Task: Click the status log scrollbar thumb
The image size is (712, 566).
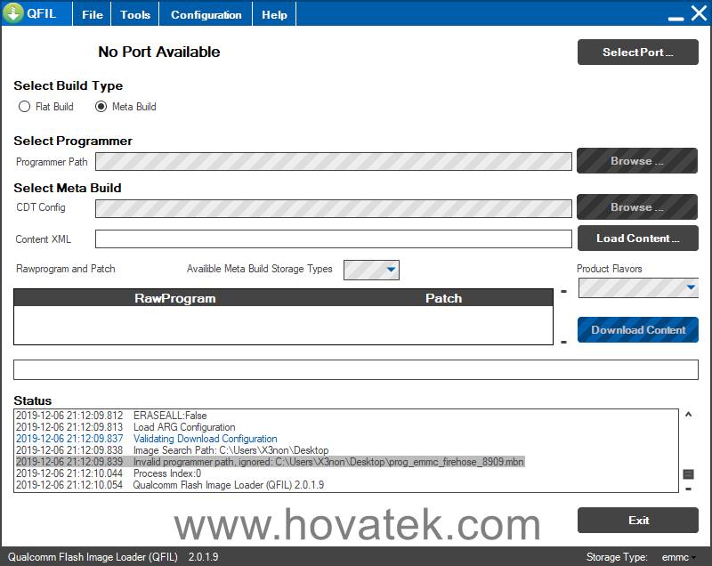Action: coord(688,474)
